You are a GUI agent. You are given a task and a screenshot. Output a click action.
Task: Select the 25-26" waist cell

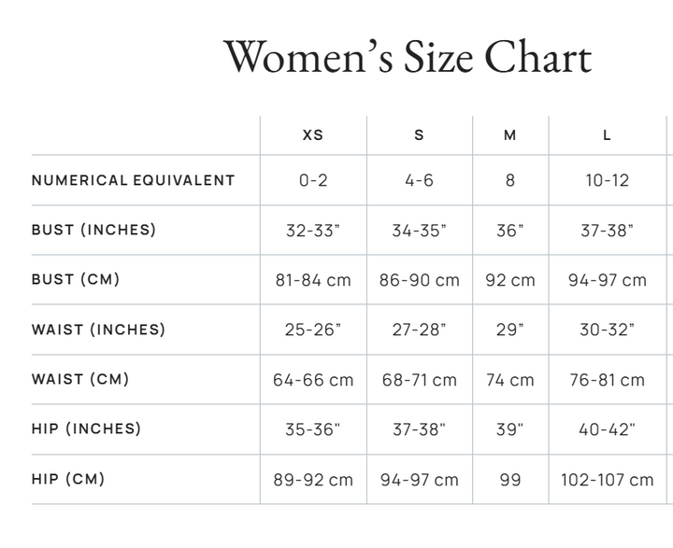[313, 330]
